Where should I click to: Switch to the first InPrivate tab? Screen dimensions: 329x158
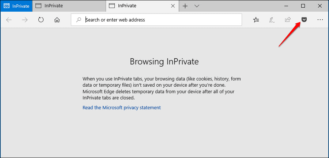[x=69, y=6]
